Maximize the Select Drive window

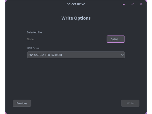[132, 4]
